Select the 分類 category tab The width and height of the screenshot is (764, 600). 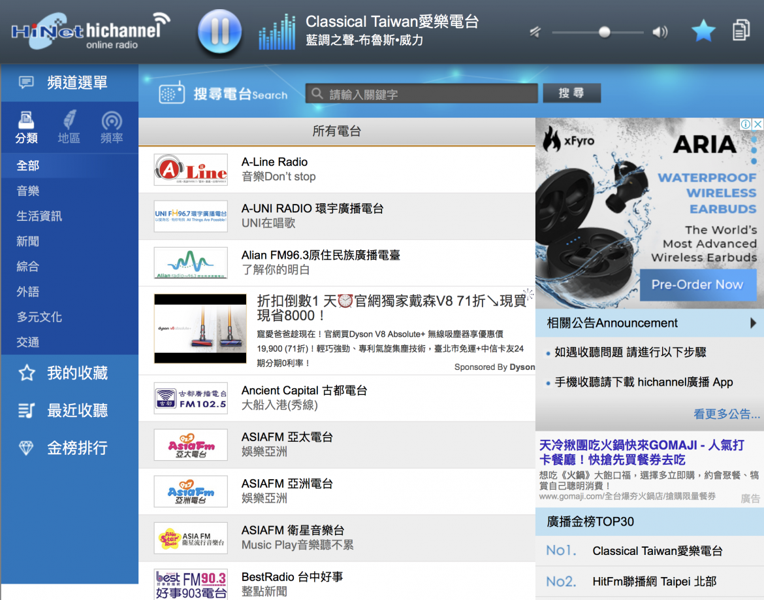coord(27,127)
